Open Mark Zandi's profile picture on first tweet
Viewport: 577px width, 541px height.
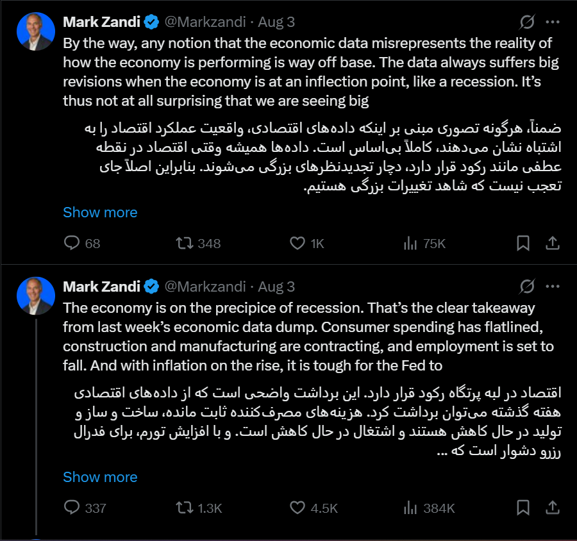(x=36, y=32)
